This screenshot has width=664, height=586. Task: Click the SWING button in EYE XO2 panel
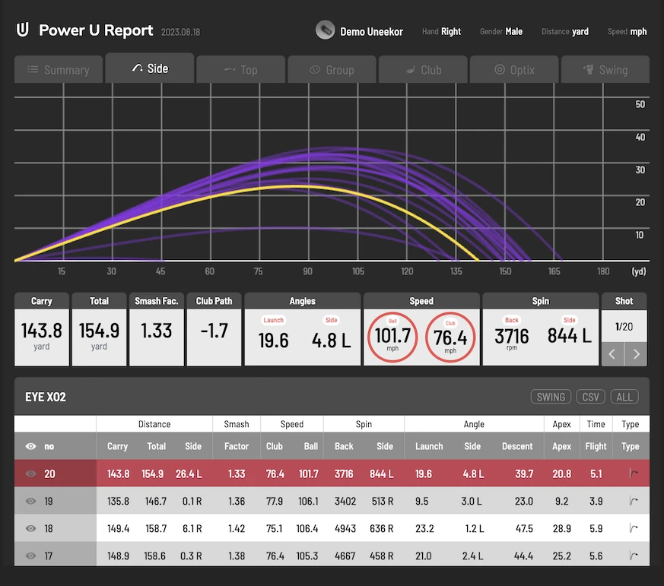[x=551, y=397]
